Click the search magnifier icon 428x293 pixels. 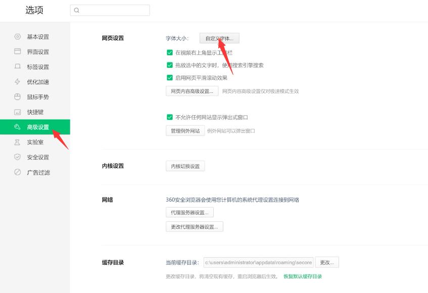pos(77,11)
